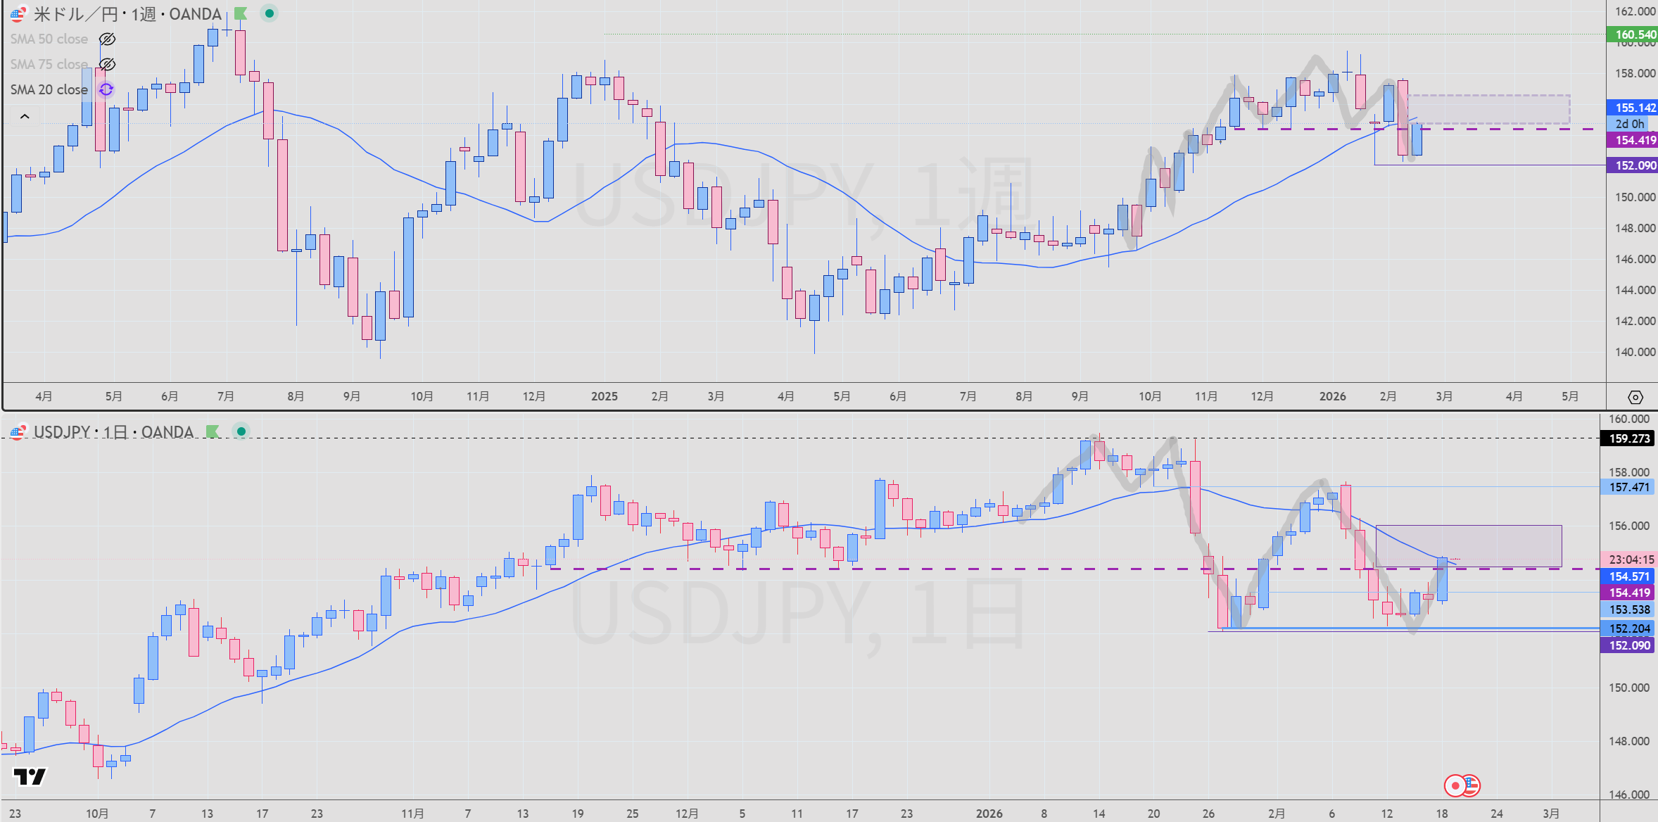The image size is (1658, 822).
Task: Click the 152.090 purple price label
Action: click(x=1634, y=165)
